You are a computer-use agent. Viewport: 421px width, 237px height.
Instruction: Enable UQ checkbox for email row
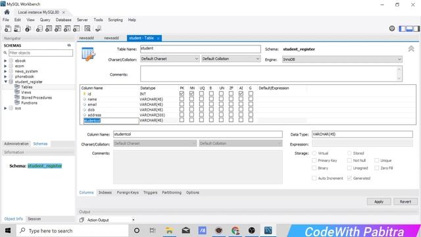tap(201, 104)
